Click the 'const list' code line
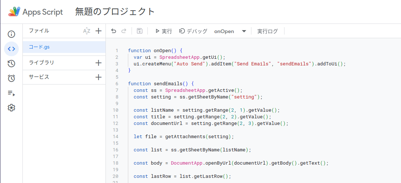 [x=192, y=150]
